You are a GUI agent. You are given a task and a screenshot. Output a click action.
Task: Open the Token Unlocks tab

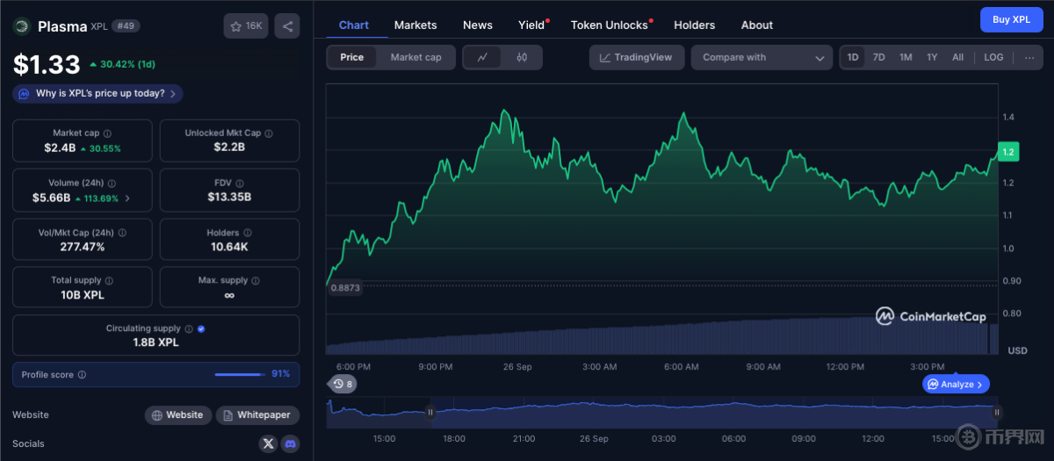pos(609,25)
